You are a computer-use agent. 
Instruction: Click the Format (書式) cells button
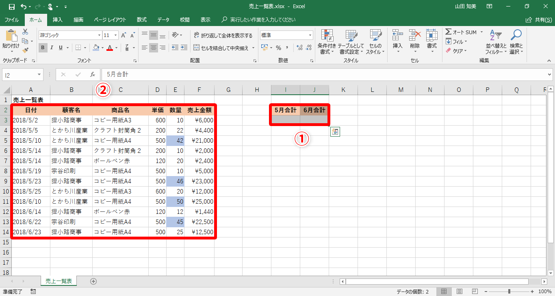tap(431, 41)
